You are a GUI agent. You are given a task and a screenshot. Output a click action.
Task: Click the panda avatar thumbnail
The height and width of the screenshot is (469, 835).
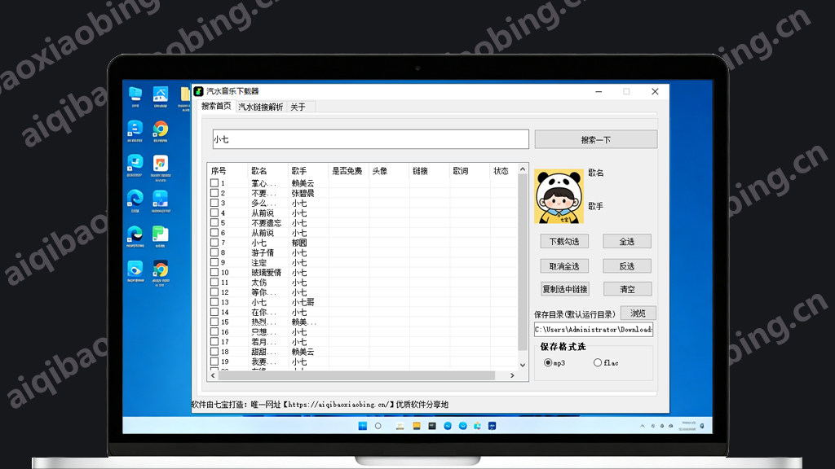click(x=559, y=196)
